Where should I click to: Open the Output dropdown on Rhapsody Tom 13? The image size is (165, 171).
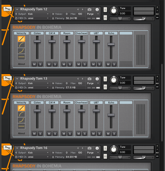coord(33,83)
